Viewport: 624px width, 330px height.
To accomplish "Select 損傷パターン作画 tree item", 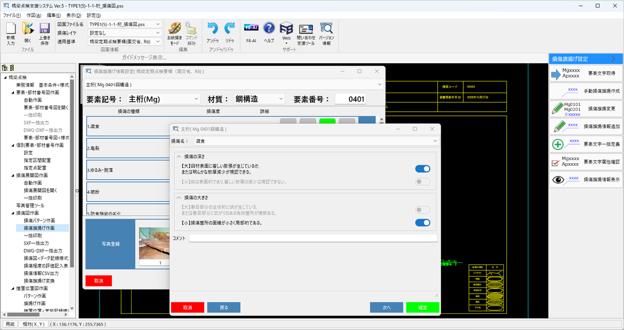I will click(x=40, y=220).
